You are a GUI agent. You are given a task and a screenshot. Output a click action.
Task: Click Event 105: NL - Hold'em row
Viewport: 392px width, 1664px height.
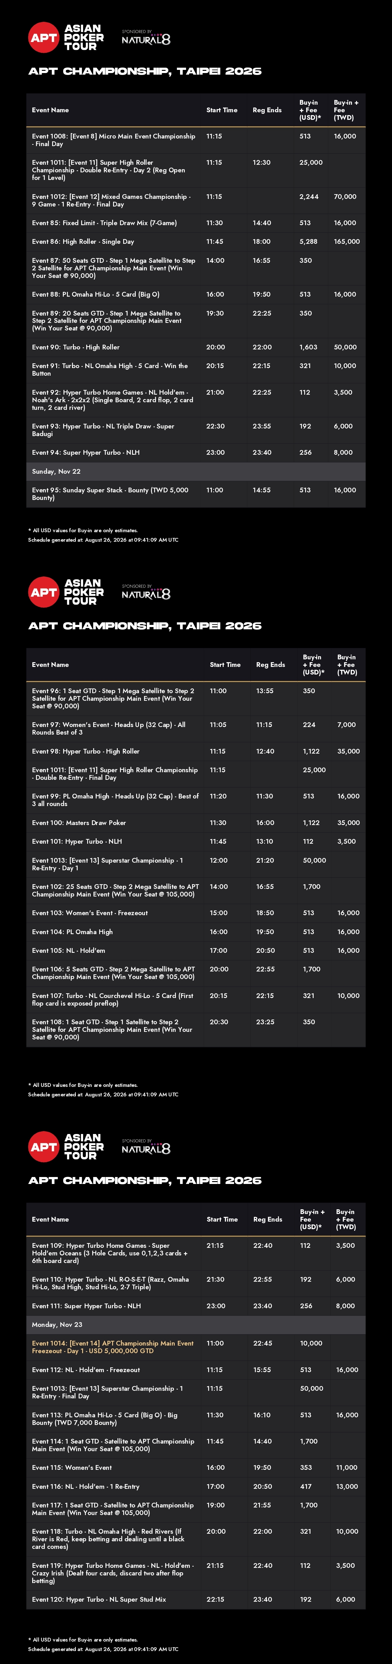pyautogui.click(x=196, y=951)
